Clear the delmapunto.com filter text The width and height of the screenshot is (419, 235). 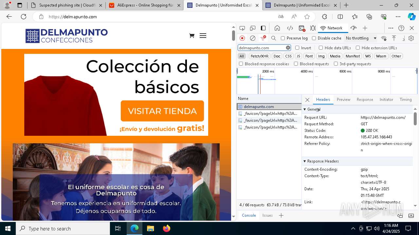tap(288, 48)
